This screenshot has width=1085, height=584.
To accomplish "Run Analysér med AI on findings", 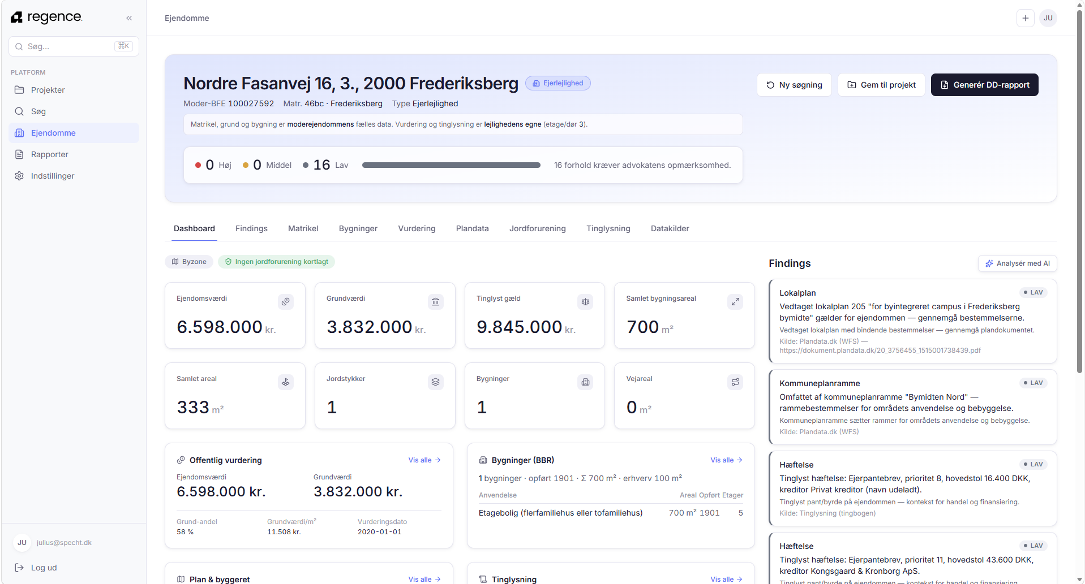I will pyautogui.click(x=1017, y=263).
